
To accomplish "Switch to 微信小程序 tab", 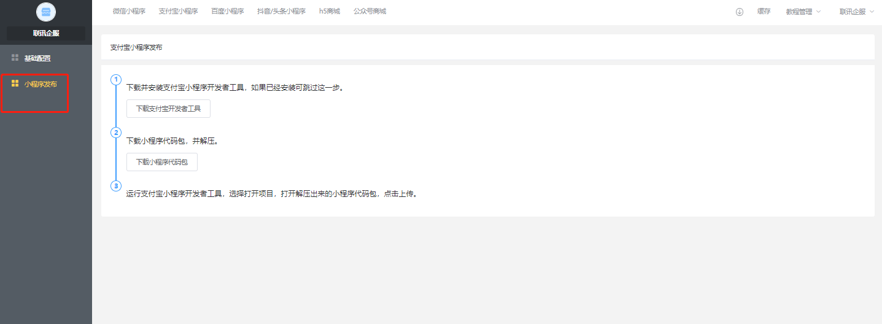I will [x=129, y=11].
